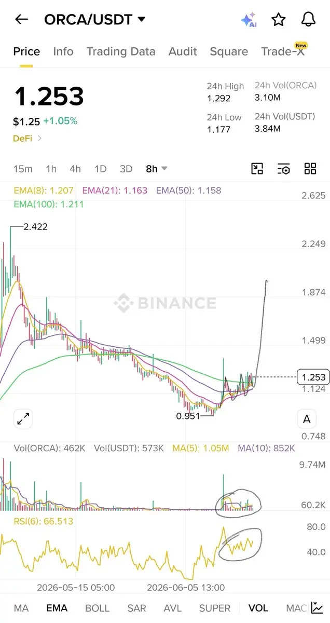Open the DeFi category link
Image resolution: width=330 pixels, height=623 pixels.
pyautogui.click(x=27, y=138)
